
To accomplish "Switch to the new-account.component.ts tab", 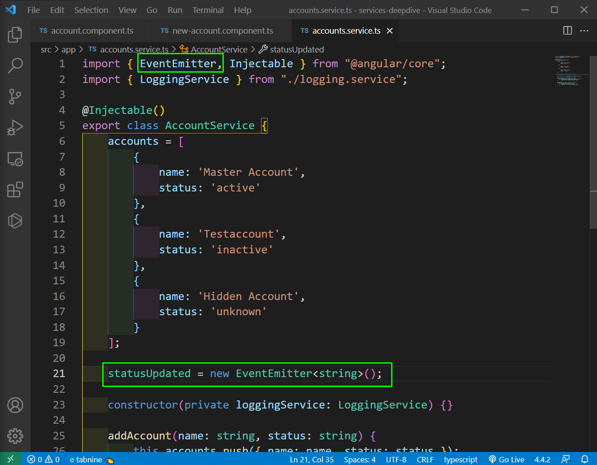I will coord(222,30).
